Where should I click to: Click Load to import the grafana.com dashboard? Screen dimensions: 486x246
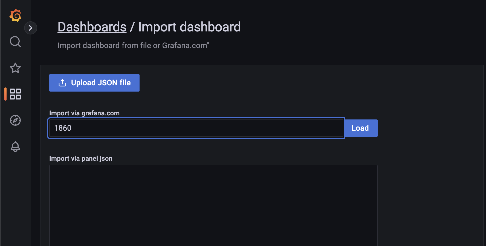[360, 128]
